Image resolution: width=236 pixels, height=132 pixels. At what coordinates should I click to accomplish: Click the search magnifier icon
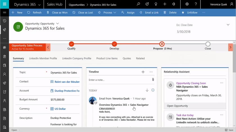point(138,4)
